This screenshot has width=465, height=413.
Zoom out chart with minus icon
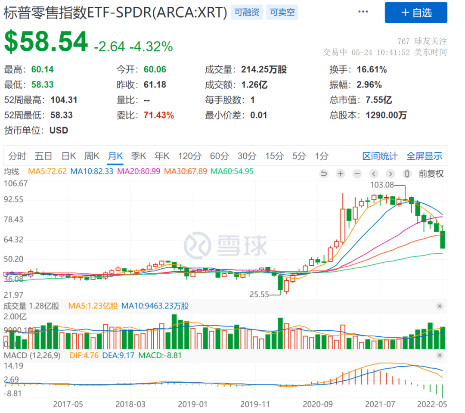[357, 174]
